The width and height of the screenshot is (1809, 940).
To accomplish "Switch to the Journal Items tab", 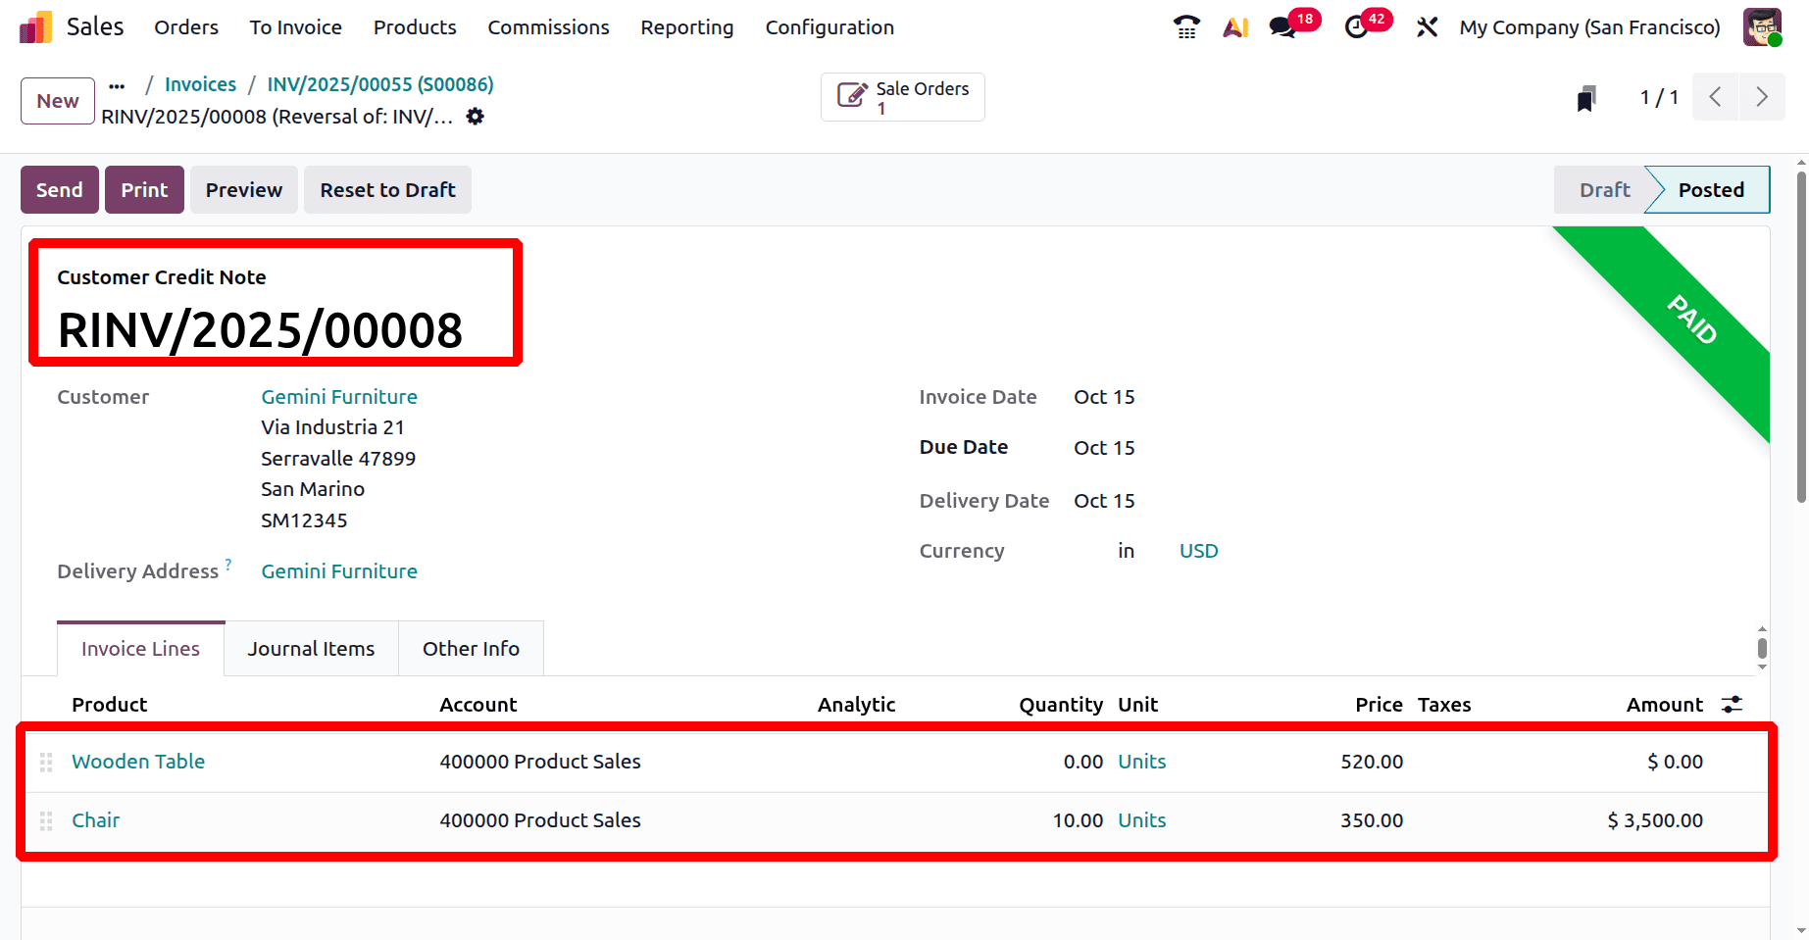I will point(311,648).
